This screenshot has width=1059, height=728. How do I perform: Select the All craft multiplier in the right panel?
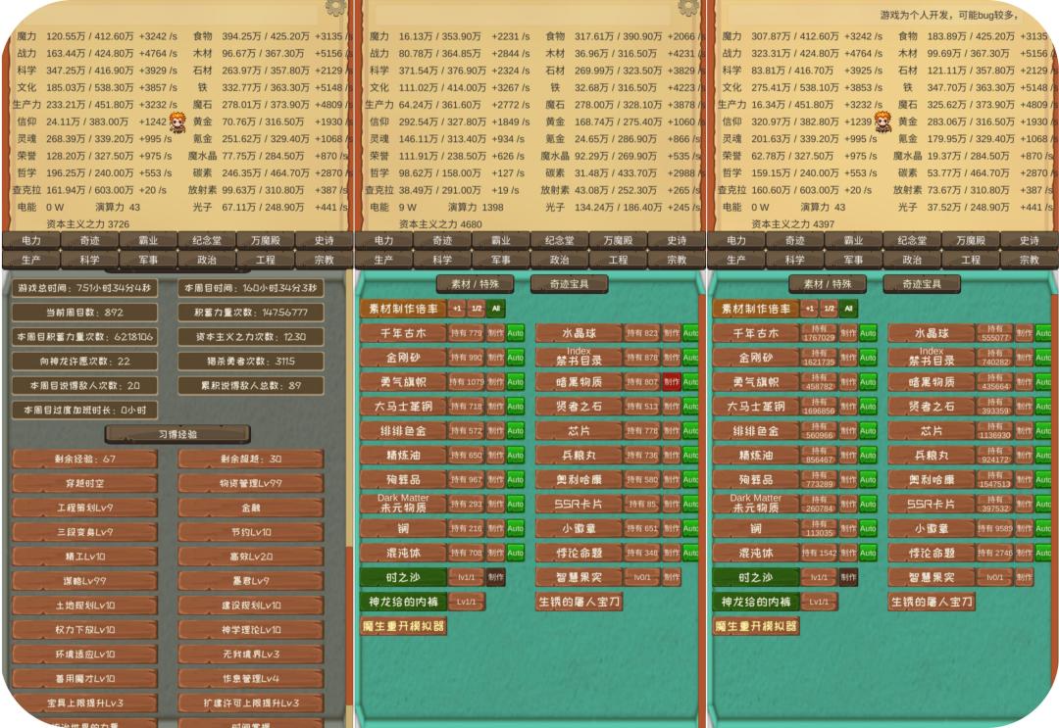tap(848, 309)
